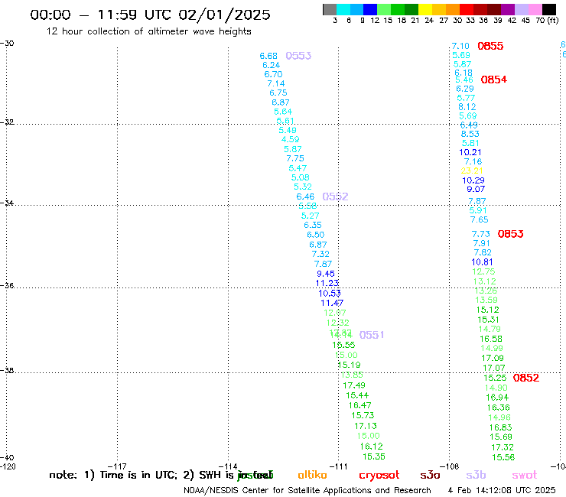Click the wave height value 6.68

pyautogui.click(x=268, y=56)
